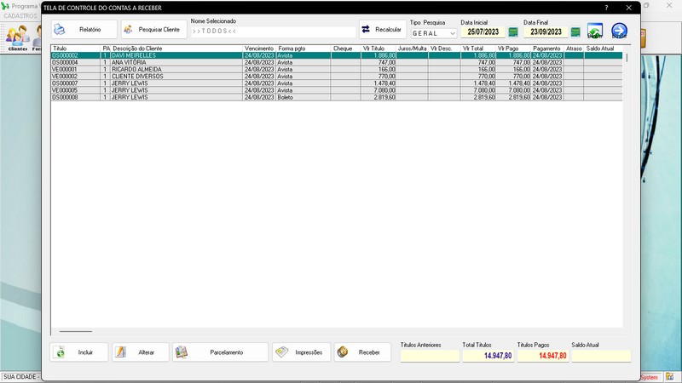Open the Relatório printer button
682x383 pixels.
[84, 30]
